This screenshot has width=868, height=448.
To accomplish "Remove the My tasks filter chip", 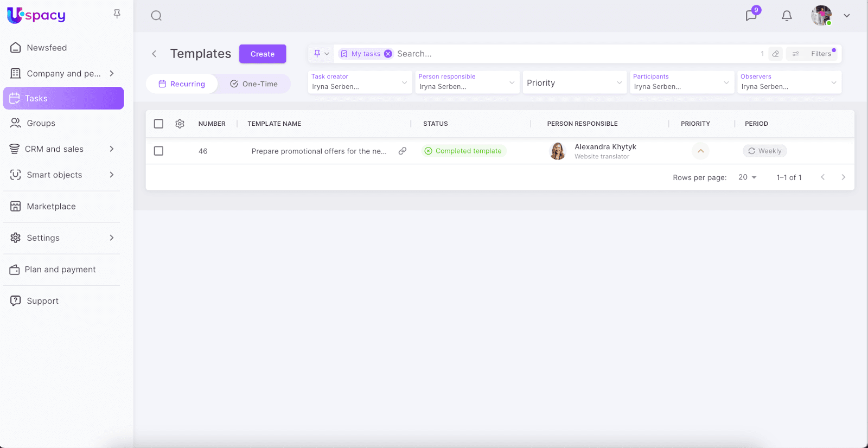I will tap(388, 54).
